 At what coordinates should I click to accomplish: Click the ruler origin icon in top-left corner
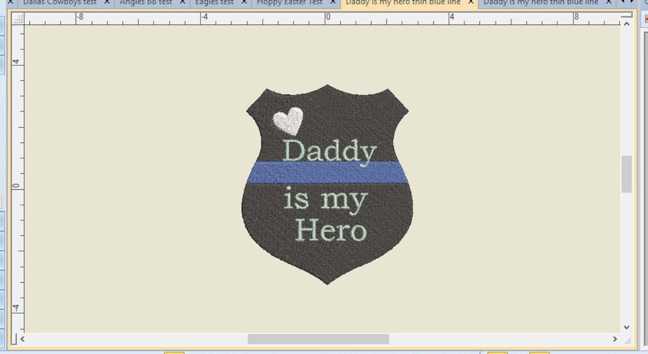(x=17, y=17)
